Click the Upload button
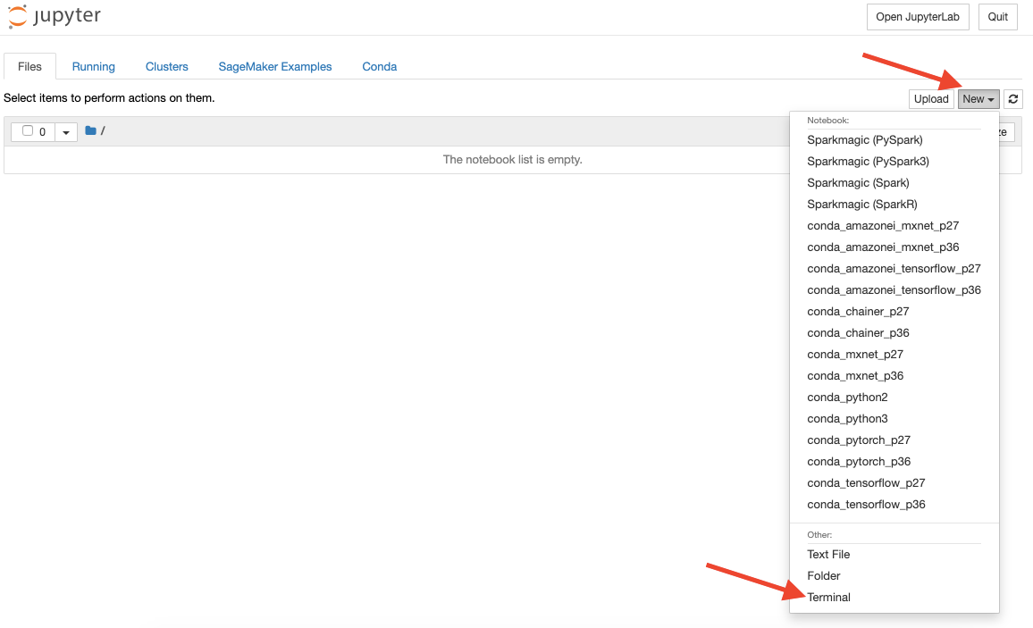 (x=931, y=98)
